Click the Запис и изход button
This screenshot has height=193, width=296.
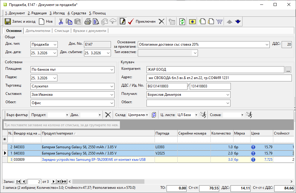20,21
